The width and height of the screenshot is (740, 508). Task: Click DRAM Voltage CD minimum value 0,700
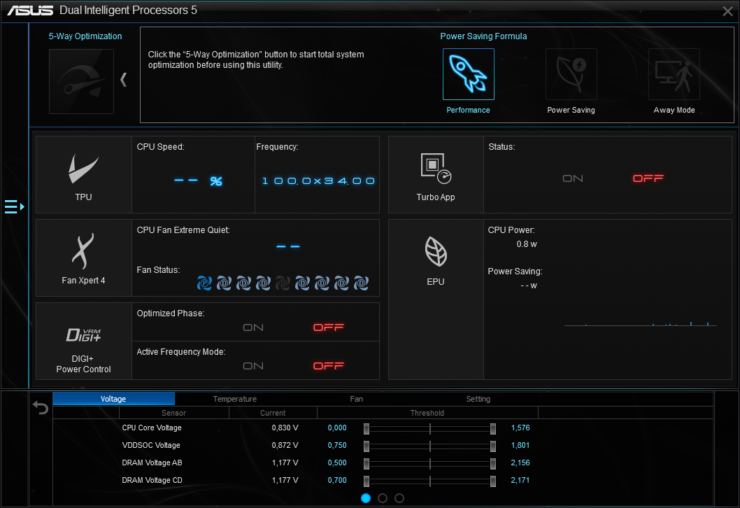coord(337,480)
